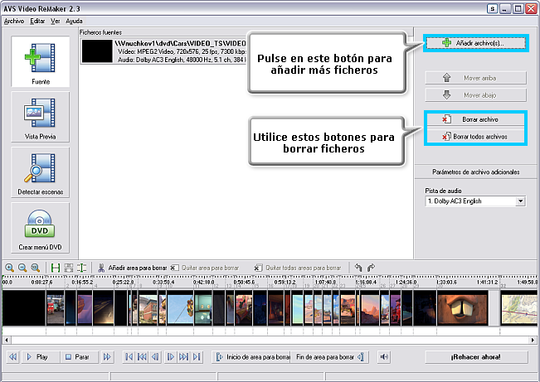Select the car-grille close-up scene thumbnail

[x=463, y=307]
